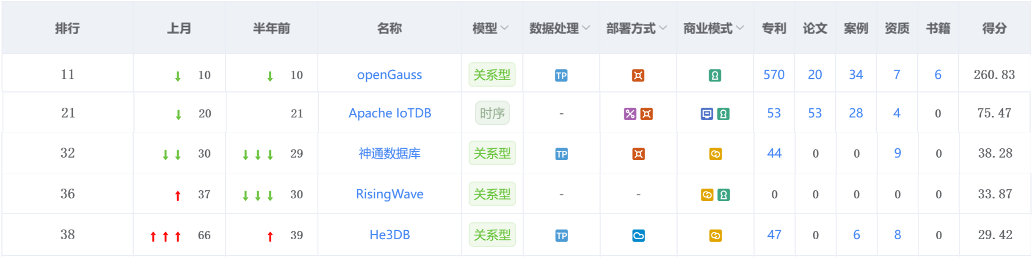Click the purple deployment icon for Apache IoTDB
The height and width of the screenshot is (257, 1032).
(630, 114)
